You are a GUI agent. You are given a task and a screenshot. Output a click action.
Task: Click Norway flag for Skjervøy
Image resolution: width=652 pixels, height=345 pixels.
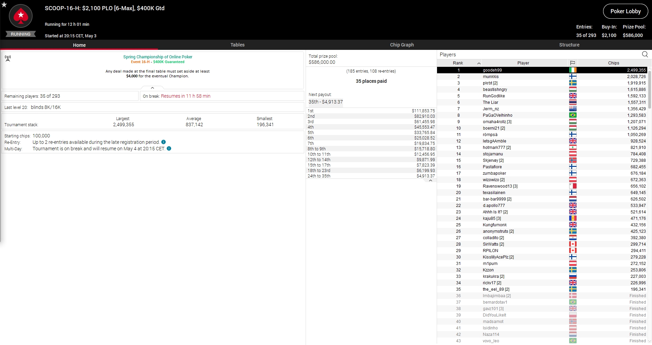573,160
